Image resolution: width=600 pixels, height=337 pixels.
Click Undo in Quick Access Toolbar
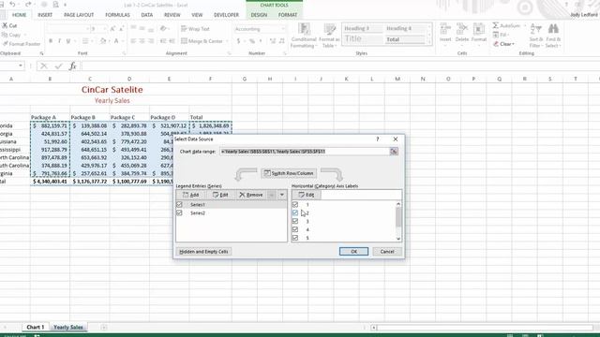click(12, 4)
